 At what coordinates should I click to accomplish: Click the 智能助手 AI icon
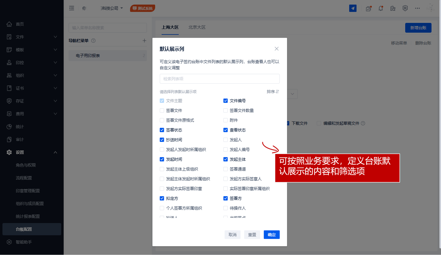[x=9, y=242]
